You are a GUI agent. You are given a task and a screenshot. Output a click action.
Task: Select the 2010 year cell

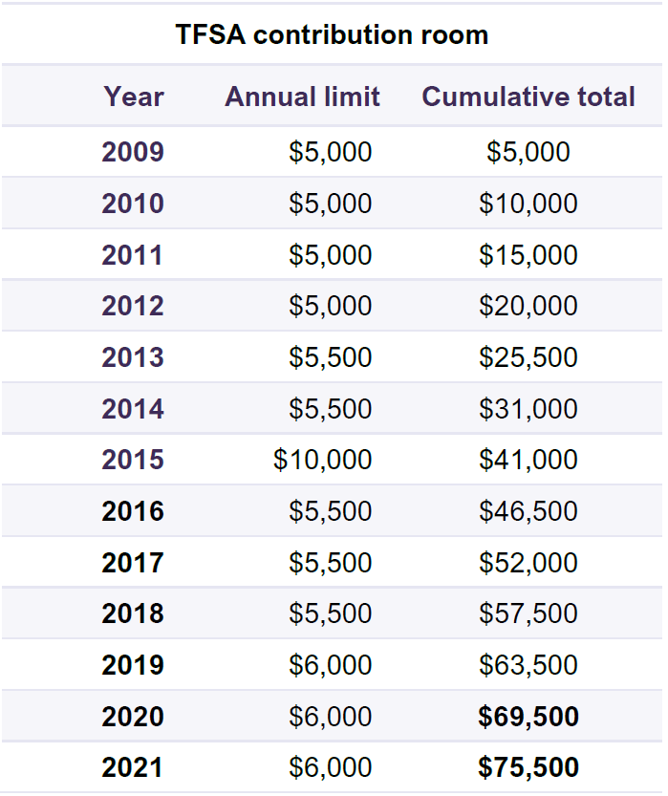(133, 203)
